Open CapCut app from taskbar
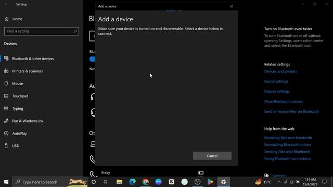The width and height of the screenshot is (333, 187). [171, 182]
